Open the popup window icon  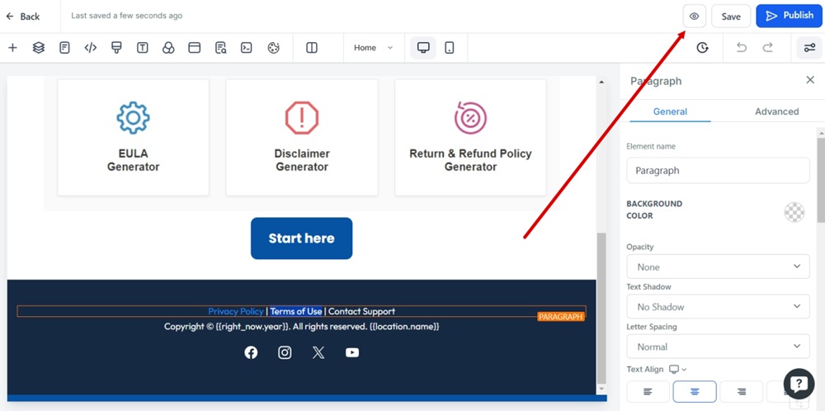(x=194, y=48)
